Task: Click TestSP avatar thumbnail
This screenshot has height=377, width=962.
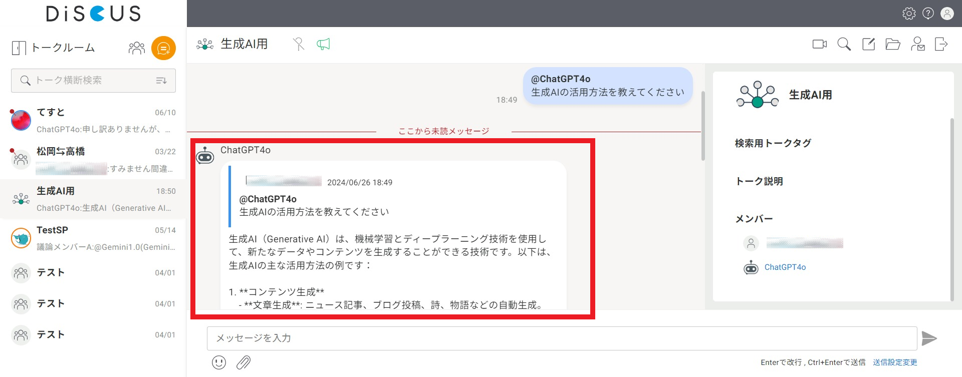Action: pos(21,238)
